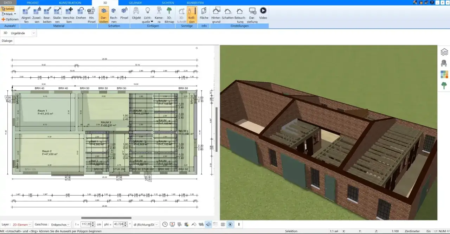Screen dimensions: 450x234
Task: Insert a Kamera
Action: point(159,15)
